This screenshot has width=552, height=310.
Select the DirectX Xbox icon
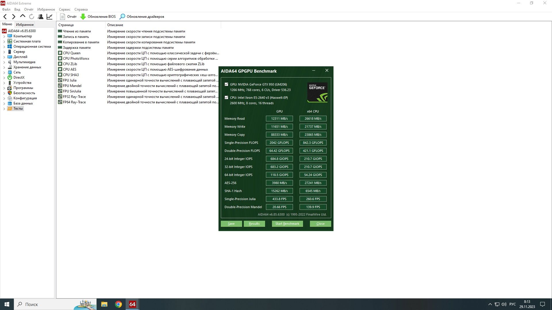pyautogui.click(x=10, y=77)
